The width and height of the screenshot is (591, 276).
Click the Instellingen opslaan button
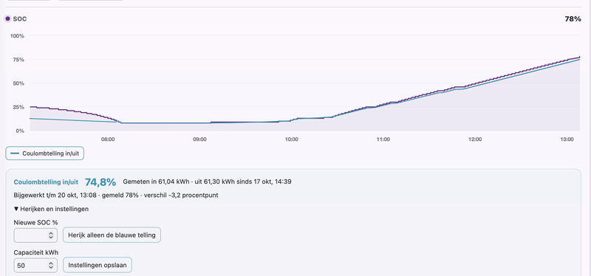[98, 265]
